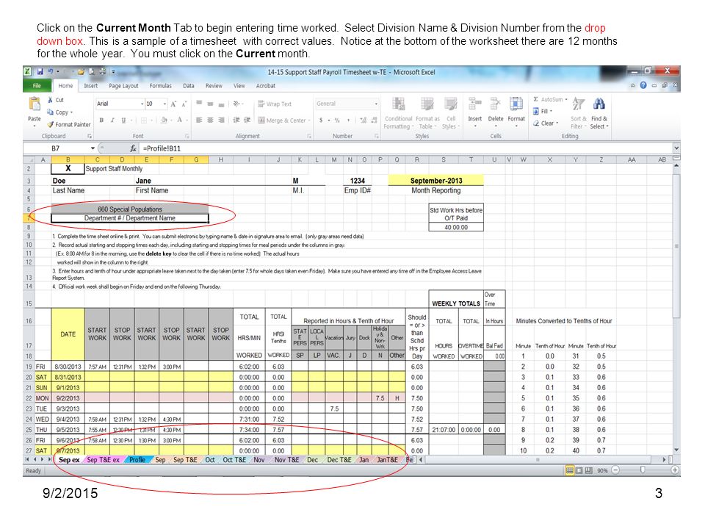
Task: Click the Conditional Formatting icon
Action: (x=398, y=104)
